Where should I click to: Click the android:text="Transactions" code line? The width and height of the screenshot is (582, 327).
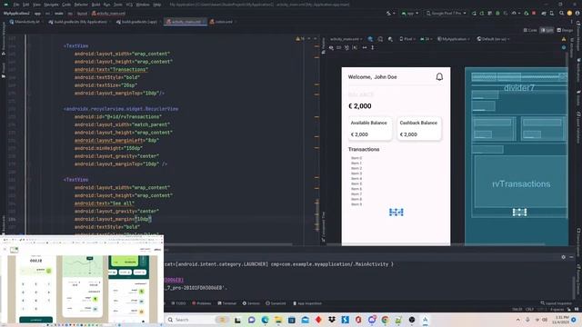pyautogui.click(x=111, y=69)
